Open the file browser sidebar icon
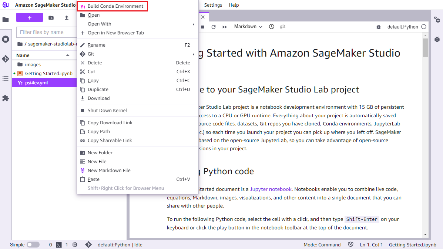 click(6, 17)
